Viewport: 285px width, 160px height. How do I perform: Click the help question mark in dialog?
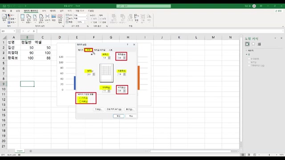pos(128,44)
